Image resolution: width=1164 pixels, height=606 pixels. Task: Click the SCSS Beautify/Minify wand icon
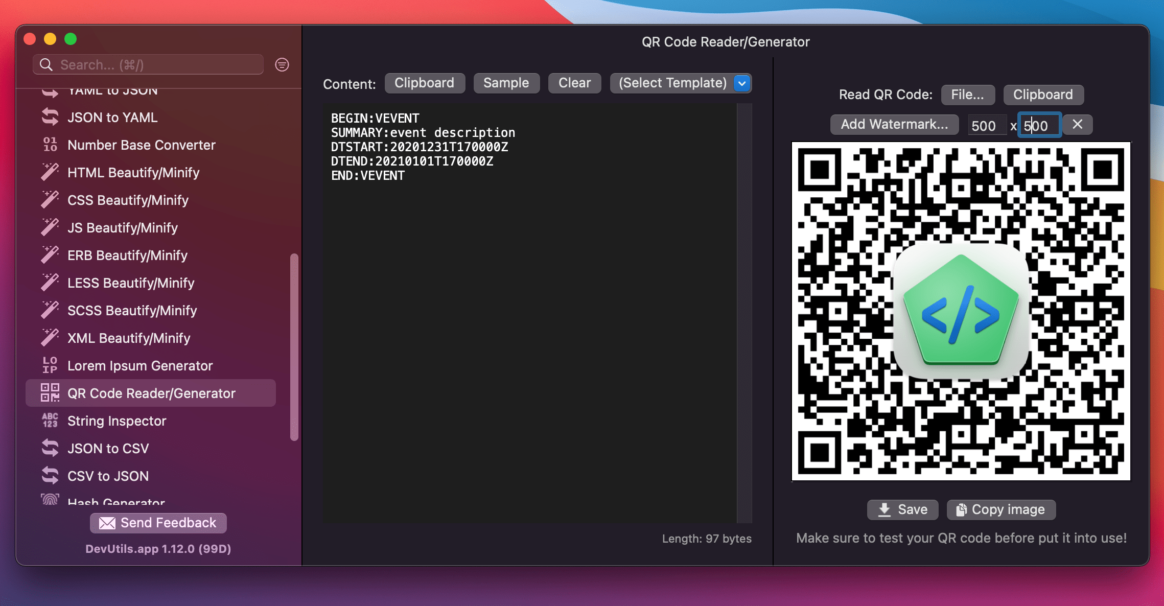[x=50, y=310]
